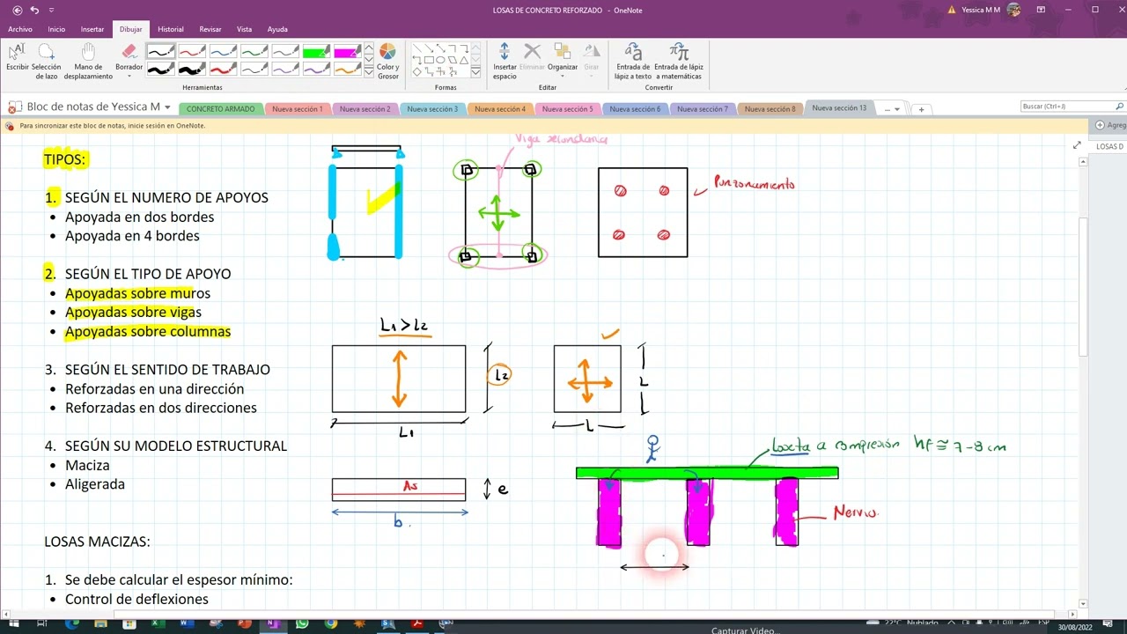Click the heading 'LOSAS MACIZAS:'
Image resolution: width=1127 pixels, height=634 pixels.
click(x=97, y=542)
